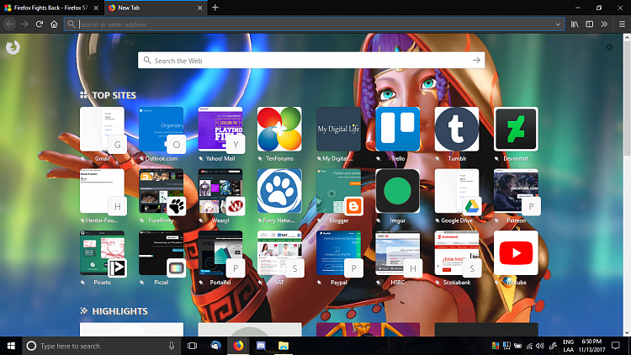This screenshot has height=355, width=631.
Task: Open the Weasyl top site
Action: 220,191
